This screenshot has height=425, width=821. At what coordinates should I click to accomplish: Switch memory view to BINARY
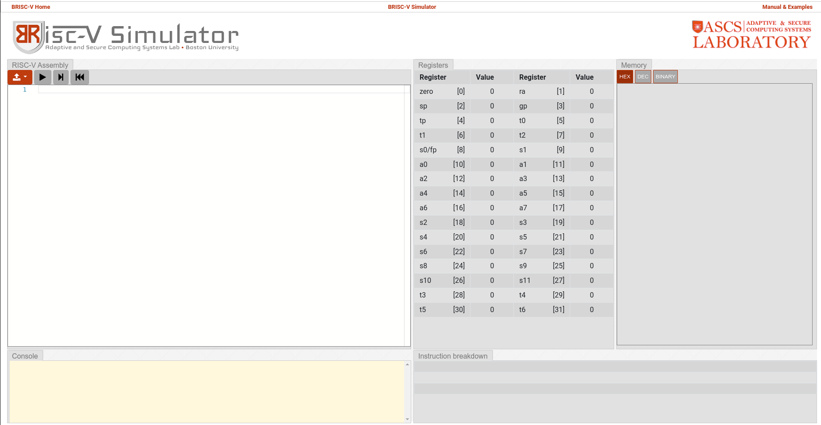[x=665, y=77]
